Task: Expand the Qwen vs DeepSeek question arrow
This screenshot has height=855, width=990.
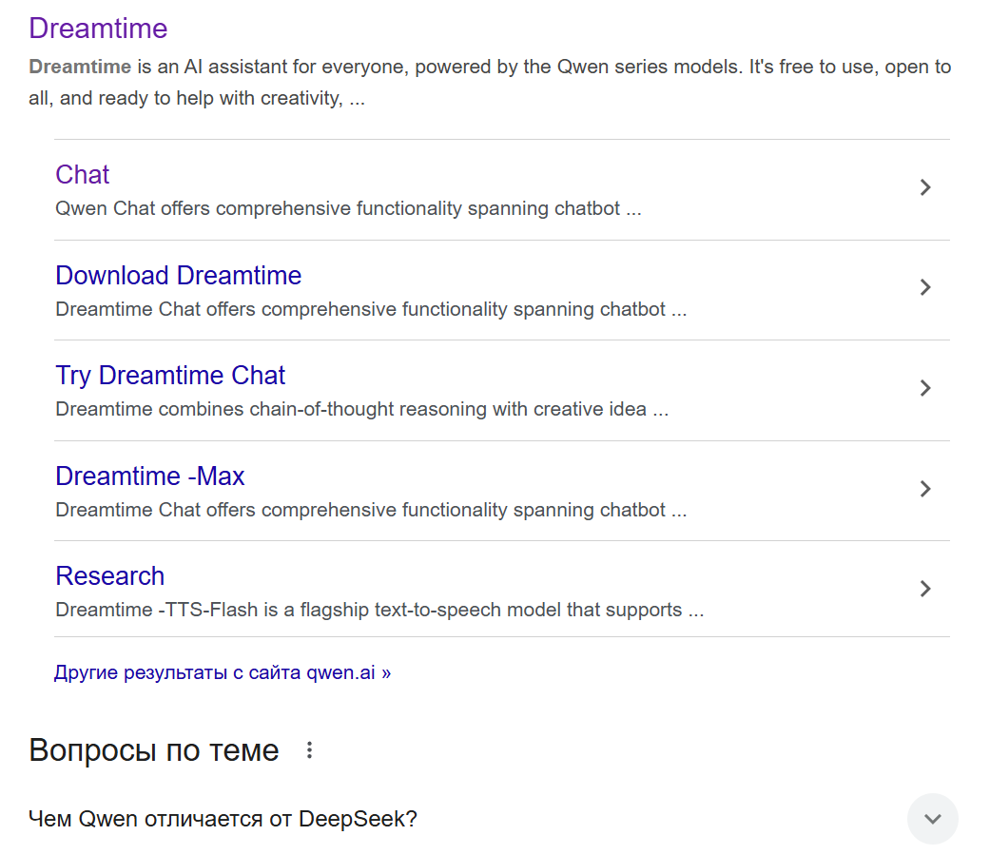Action: coord(933,819)
